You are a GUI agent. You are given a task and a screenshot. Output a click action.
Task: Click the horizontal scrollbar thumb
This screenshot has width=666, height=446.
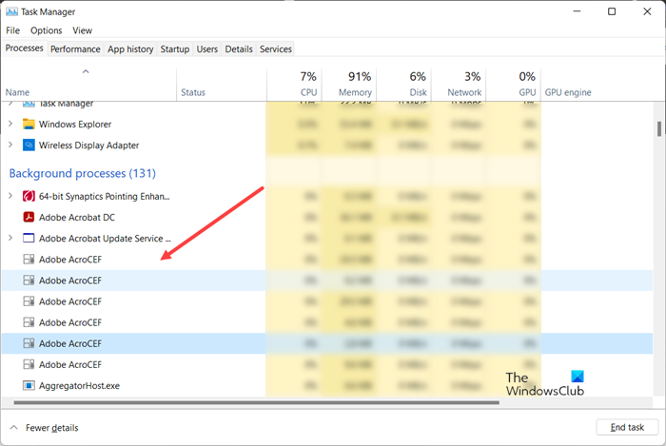click(256, 402)
